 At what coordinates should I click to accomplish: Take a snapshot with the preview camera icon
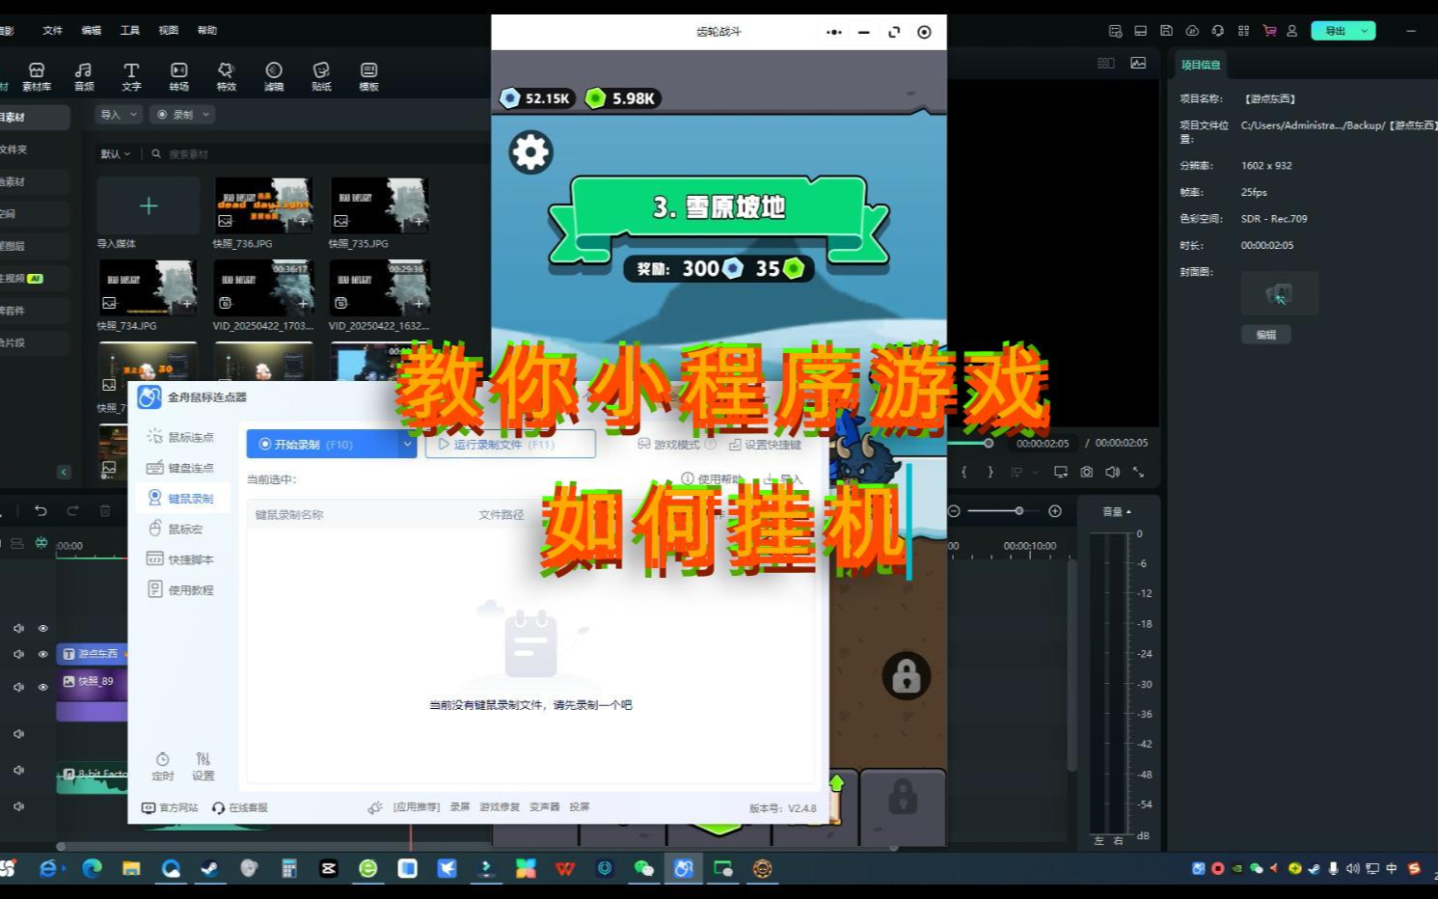[x=1087, y=472]
